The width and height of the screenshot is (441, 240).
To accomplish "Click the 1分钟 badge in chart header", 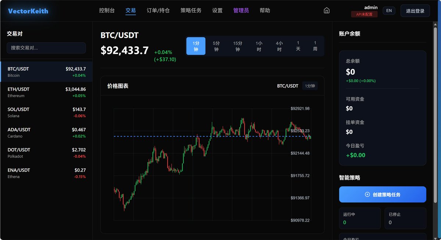I will 310,86.
